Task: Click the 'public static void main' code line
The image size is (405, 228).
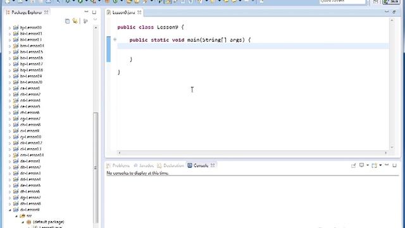Action: click(190, 40)
